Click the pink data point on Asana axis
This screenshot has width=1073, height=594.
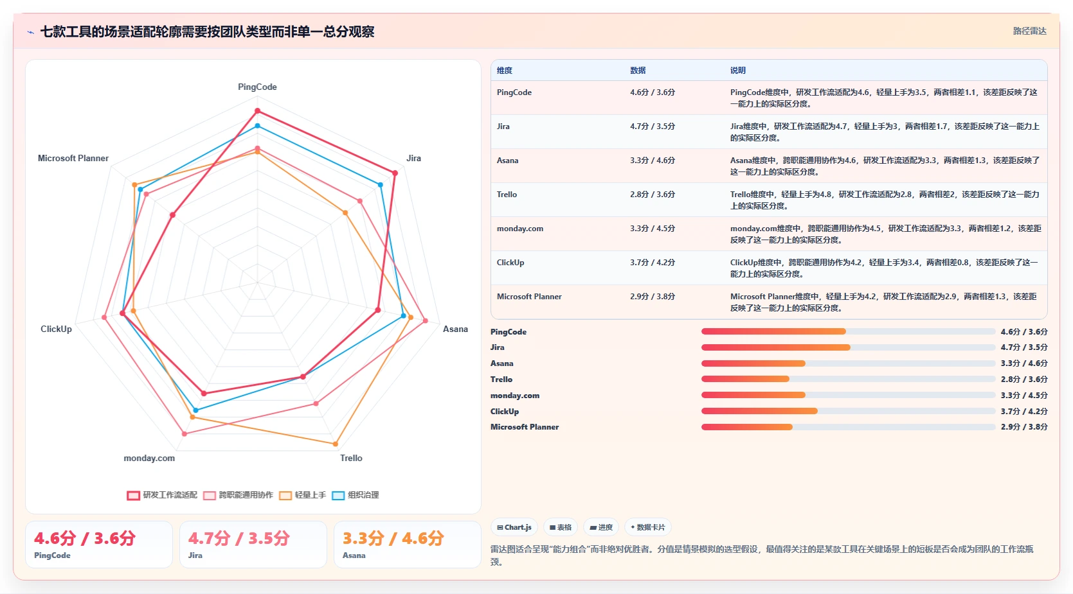point(425,320)
